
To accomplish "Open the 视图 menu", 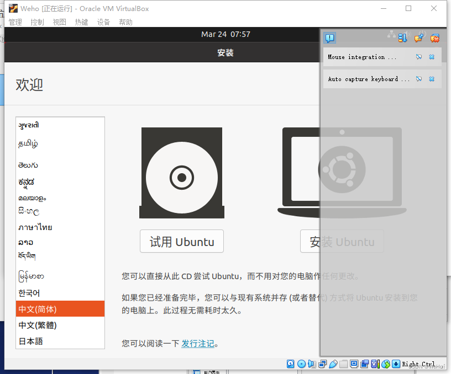I will click(60, 22).
